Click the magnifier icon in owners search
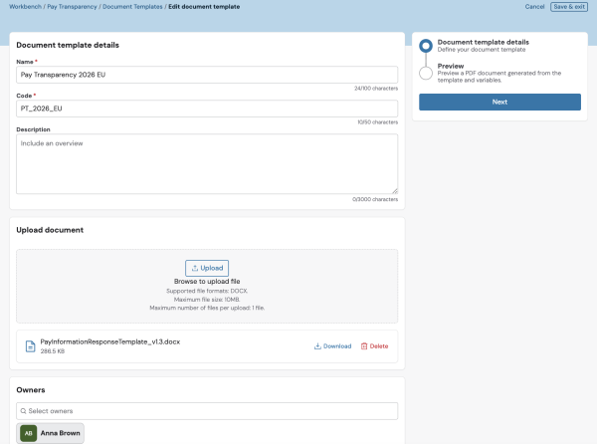 (x=24, y=411)
